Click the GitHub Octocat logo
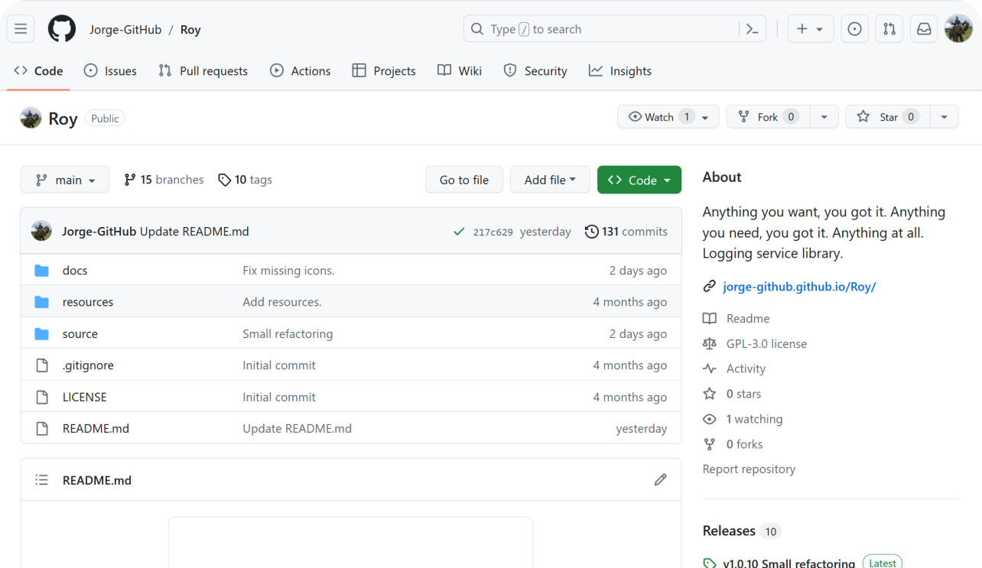The width and height of the screenshot is (982, 568). point(62,29)
